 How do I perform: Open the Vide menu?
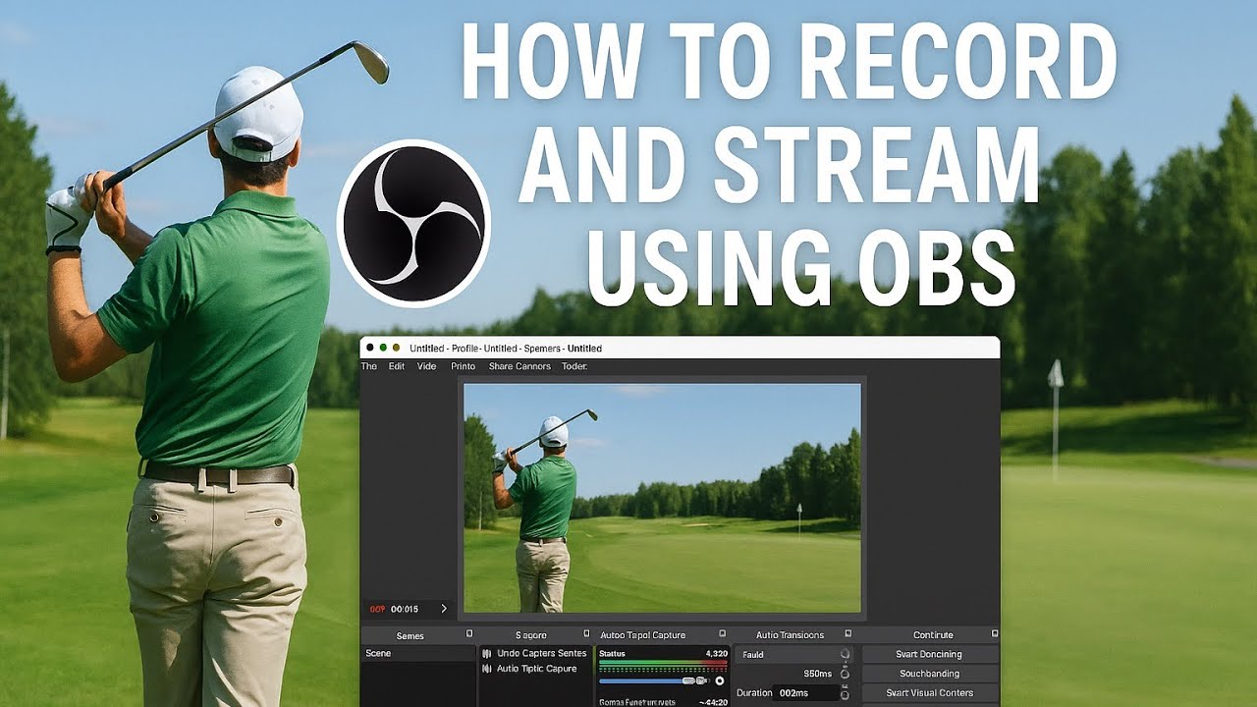click(426, 366)
